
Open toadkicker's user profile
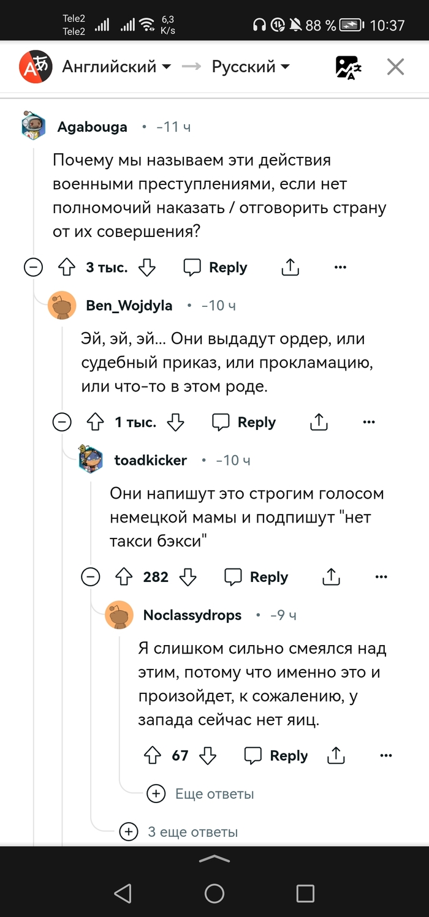point(150,460)
